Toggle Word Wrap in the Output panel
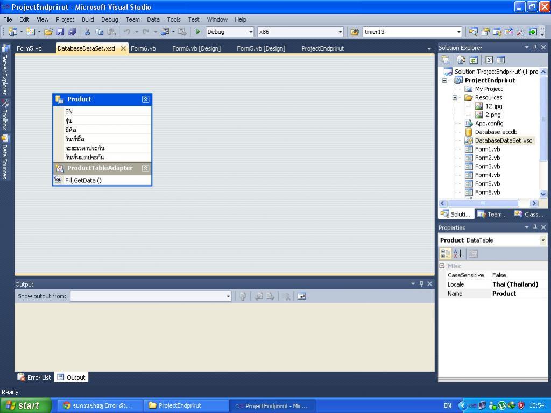The image size is (551, 413). click(x=301, y=296)
